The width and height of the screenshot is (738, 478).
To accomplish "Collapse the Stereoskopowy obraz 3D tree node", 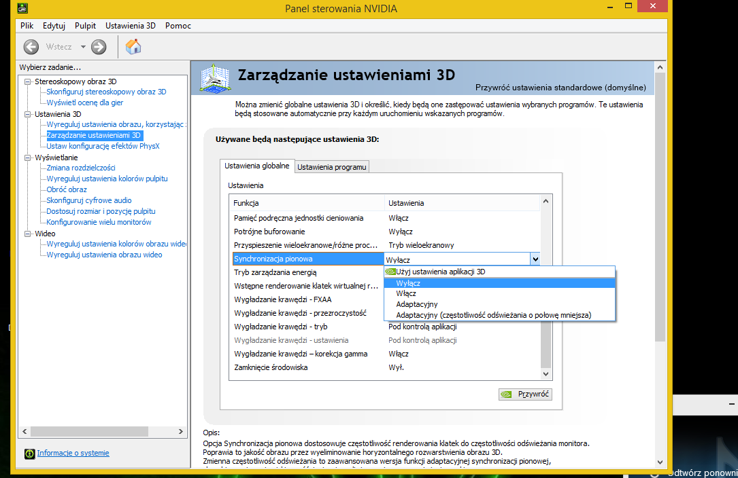I will (x=28, y=81).
